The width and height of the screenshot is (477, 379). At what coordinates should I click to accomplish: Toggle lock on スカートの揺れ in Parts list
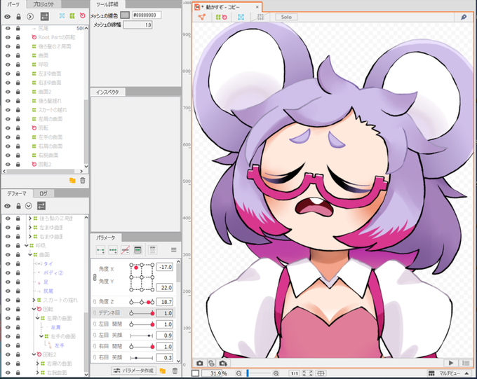(x=18, y=110)
